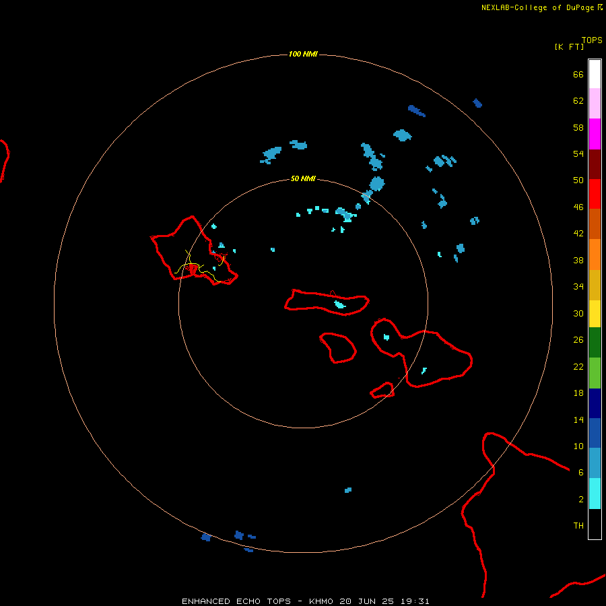Click the 'TOPS' legend title
The height and width of the screenshot is (606, 606).
pos(592,40)
